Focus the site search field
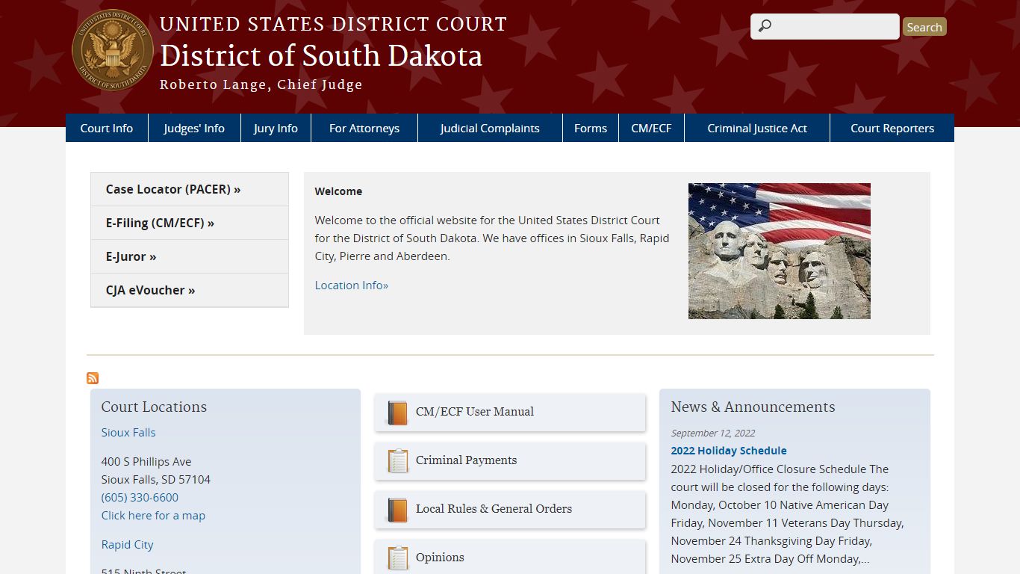This screenshot has width=1020, height=574. pyautogui.click(x=825, y=26)
